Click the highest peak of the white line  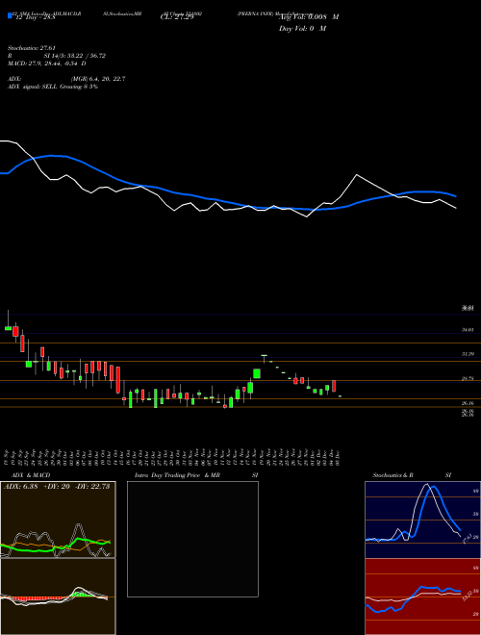coord(357,174)
